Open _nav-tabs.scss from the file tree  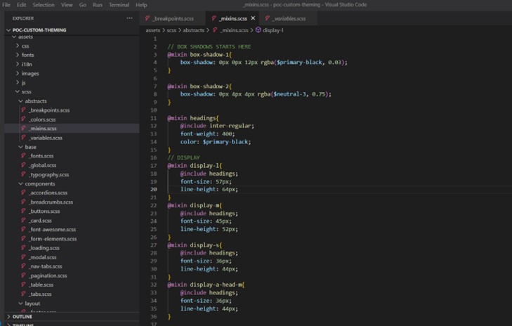46,266
